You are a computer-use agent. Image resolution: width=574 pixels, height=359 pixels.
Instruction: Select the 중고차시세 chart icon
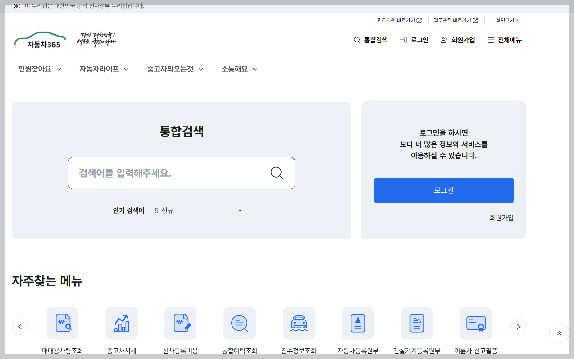pyautogui.click(x=121, y=323)
